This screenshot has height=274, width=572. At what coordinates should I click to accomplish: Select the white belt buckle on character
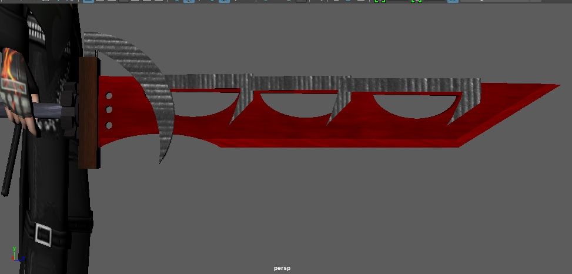(x=43, y=235)
